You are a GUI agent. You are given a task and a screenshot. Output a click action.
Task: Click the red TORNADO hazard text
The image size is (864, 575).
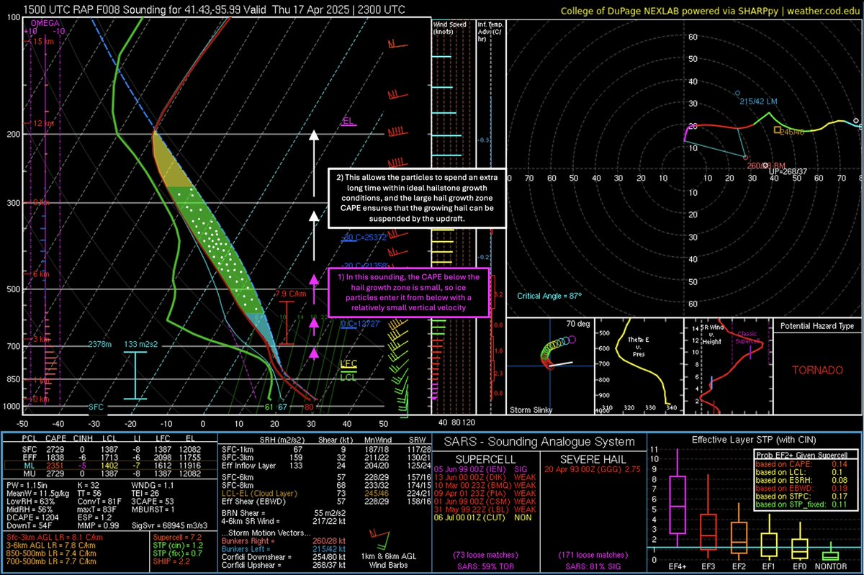click(x=816, y=370)
